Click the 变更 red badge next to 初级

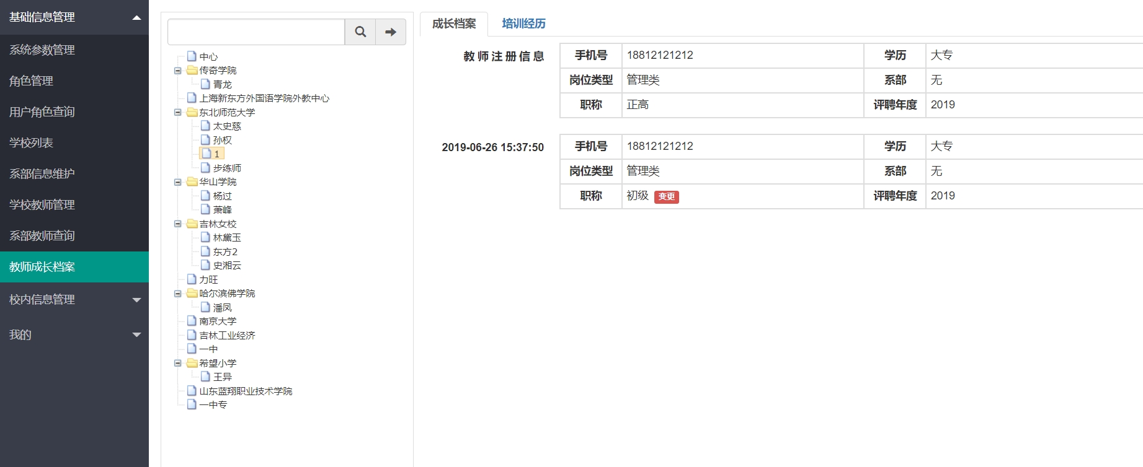(x=667, y=197)
